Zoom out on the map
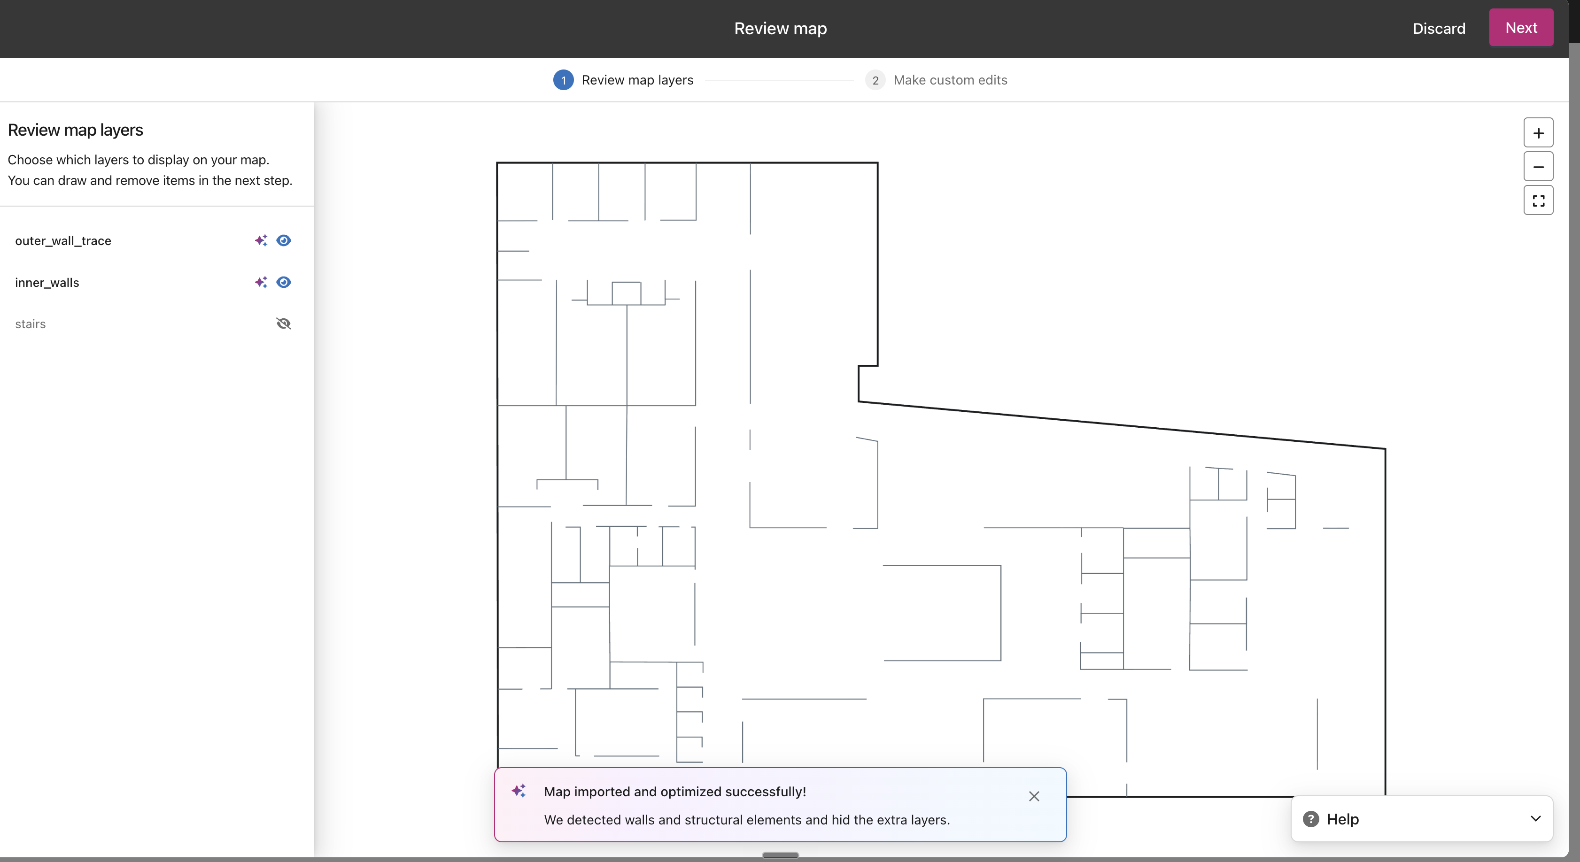This screenshot has height=862, width=1580. click(x=1538, y=167)
